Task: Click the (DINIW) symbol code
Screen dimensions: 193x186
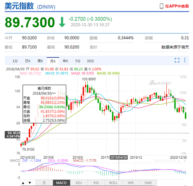Action: point(46,7)
